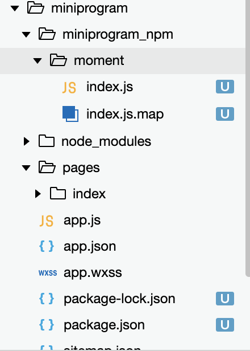The image size is (250, 351).
Task: Collapse the moment folder arrow
Action: [x=37, y=60]
